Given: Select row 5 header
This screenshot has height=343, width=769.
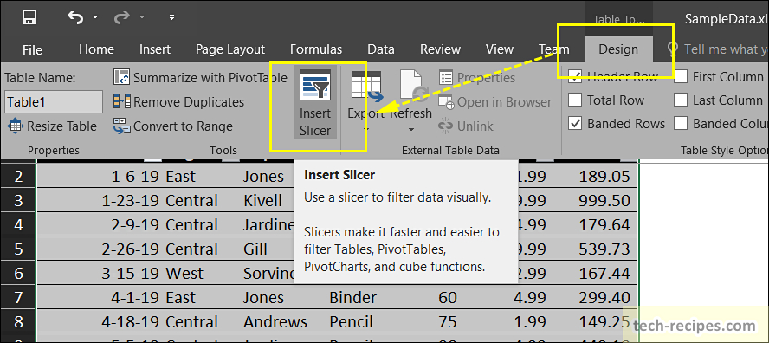Looking at the screenshot, I should click(x=18, y=249).
